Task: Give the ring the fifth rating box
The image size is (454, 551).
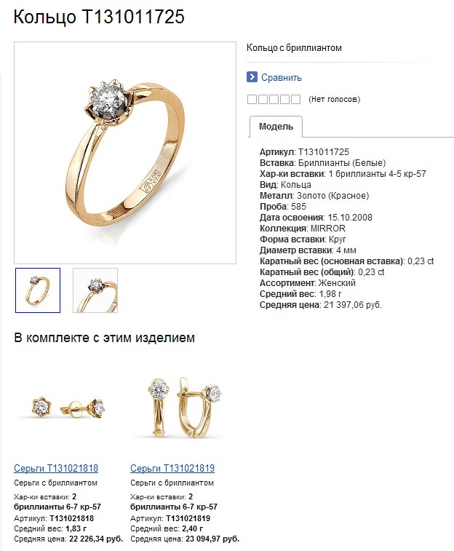Action: 295,100
